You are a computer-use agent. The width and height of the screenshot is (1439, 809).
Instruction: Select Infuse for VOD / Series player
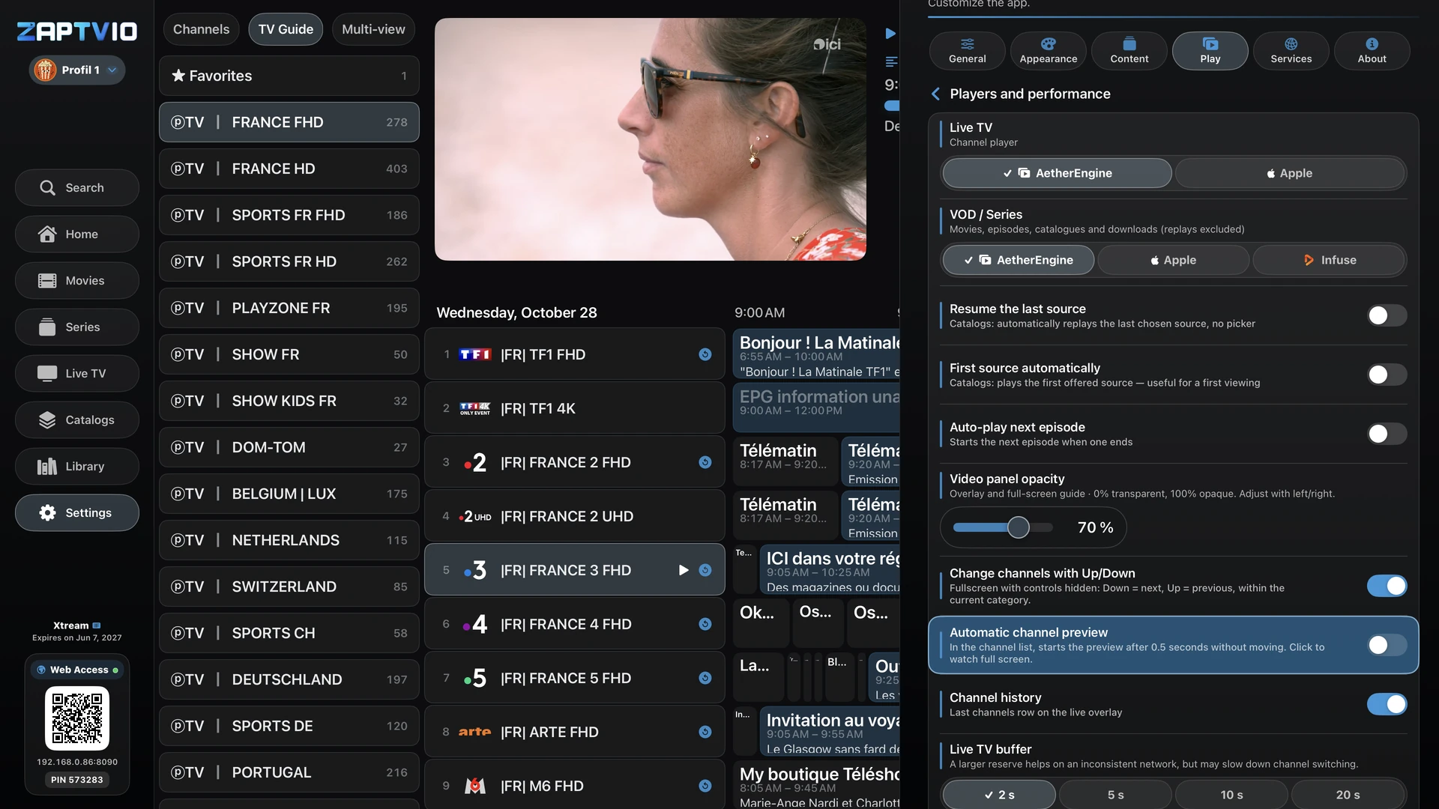[1328, 260]
